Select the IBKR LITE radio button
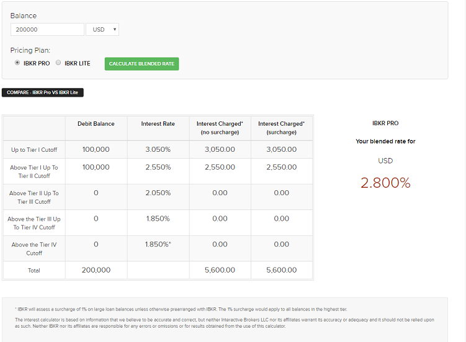This screenshot has height=342, width=466. (58, 63)
